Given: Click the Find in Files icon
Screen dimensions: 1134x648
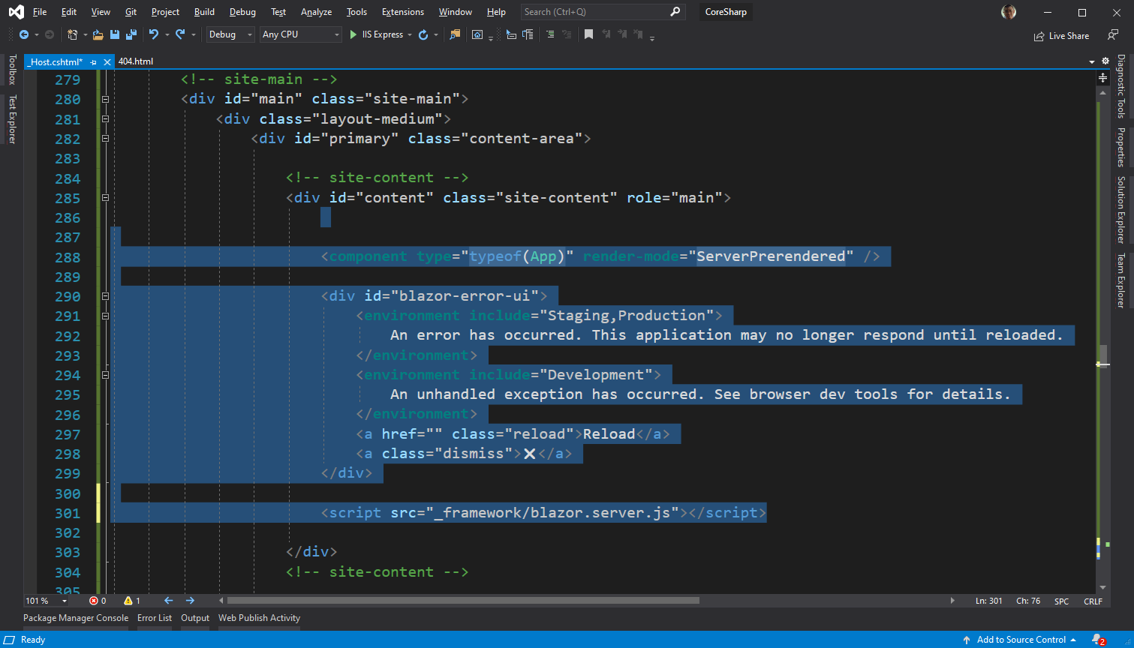Looking at the screenshot, I should point(455,34).
